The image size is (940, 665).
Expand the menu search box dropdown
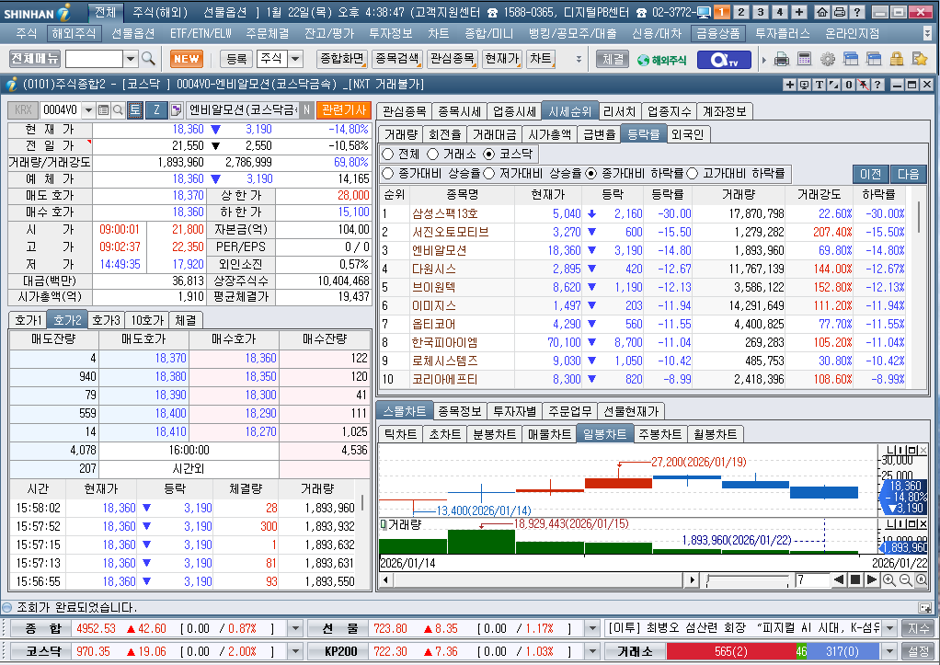(131, 59)
